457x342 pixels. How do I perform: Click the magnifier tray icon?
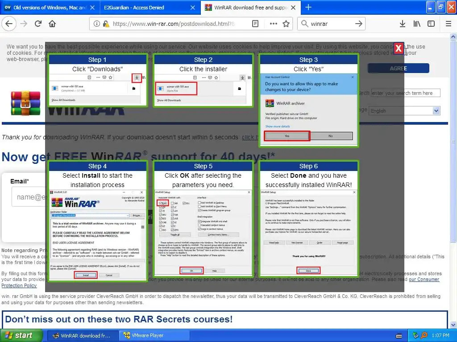pos(424,336)
